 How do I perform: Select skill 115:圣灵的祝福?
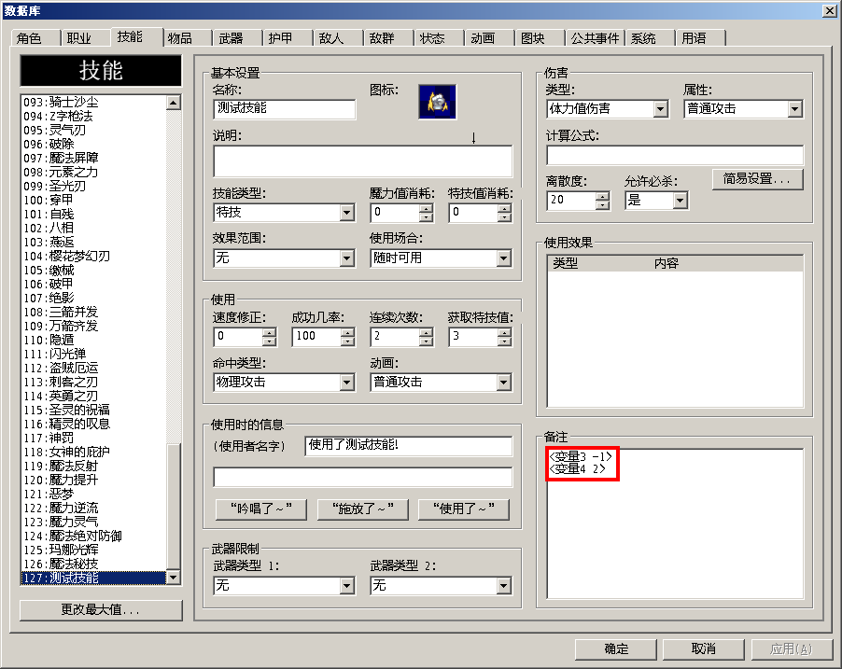pos(93,410)
